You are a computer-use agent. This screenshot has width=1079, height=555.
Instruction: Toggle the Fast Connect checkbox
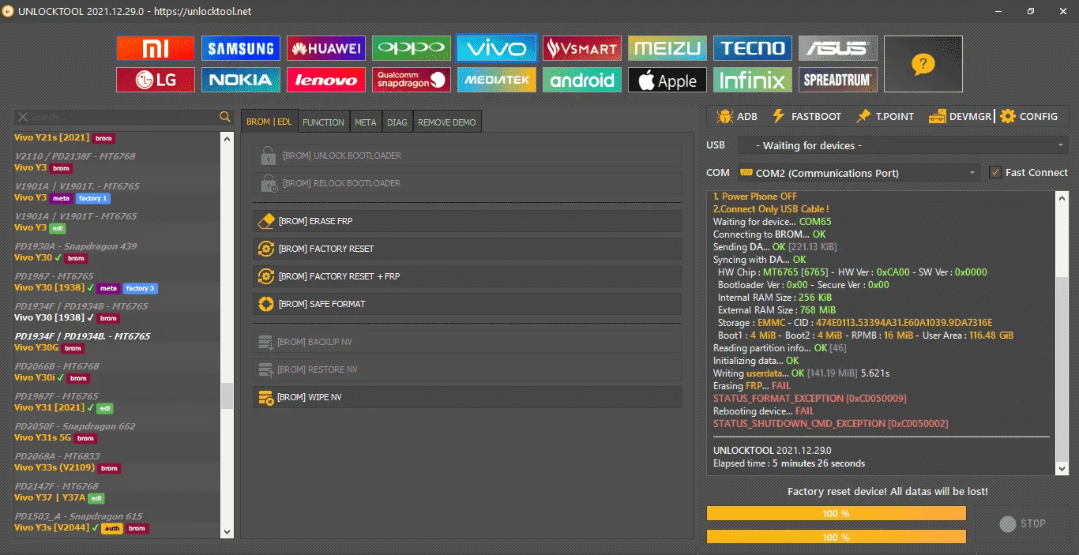(995, 172)
